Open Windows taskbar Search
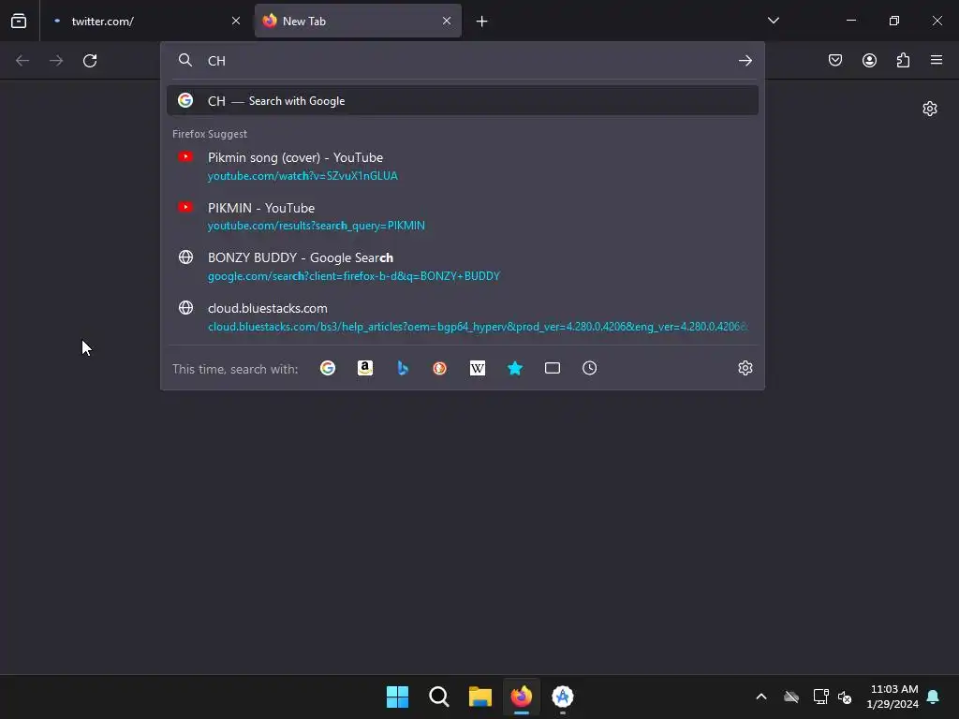 438,697
